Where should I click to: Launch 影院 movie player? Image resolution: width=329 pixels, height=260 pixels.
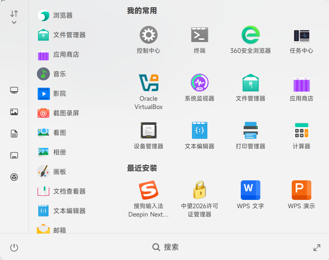(52, 93)
